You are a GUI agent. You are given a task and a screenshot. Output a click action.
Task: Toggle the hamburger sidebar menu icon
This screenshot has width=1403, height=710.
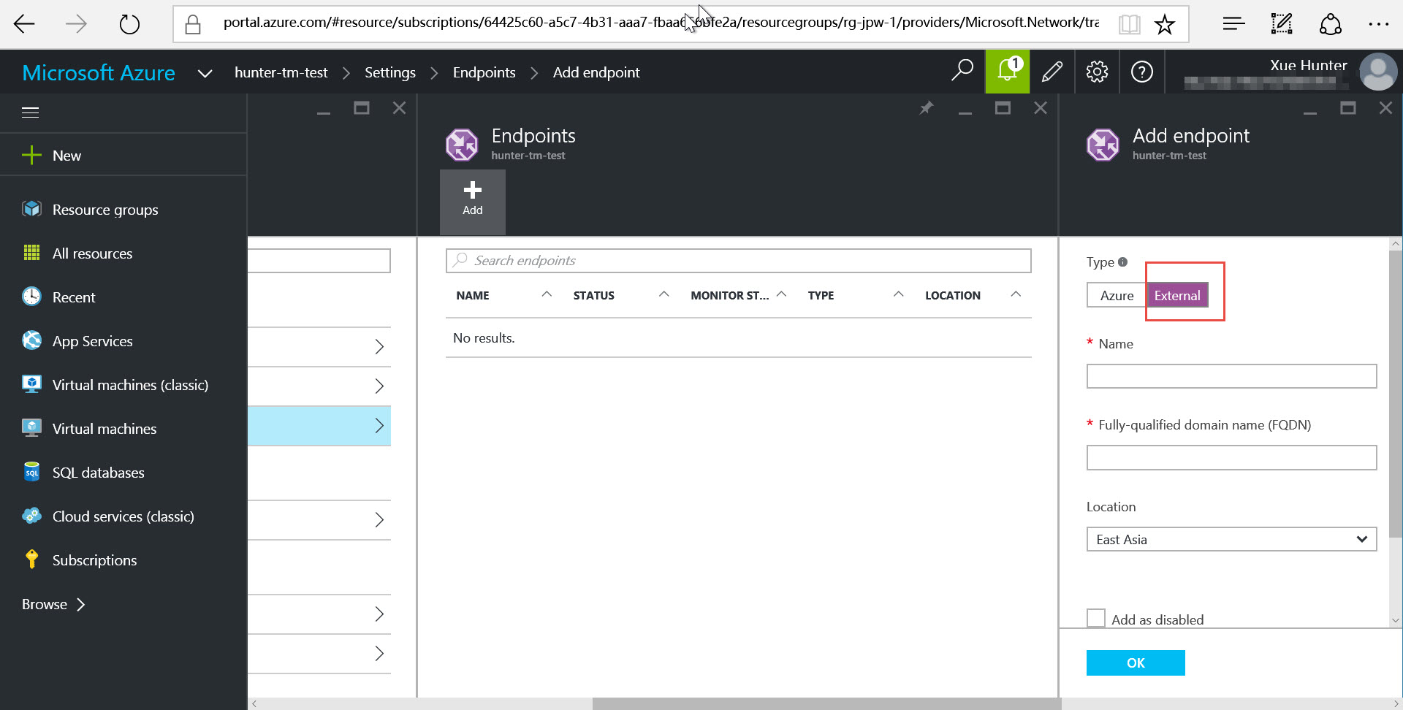coord(31,112)
